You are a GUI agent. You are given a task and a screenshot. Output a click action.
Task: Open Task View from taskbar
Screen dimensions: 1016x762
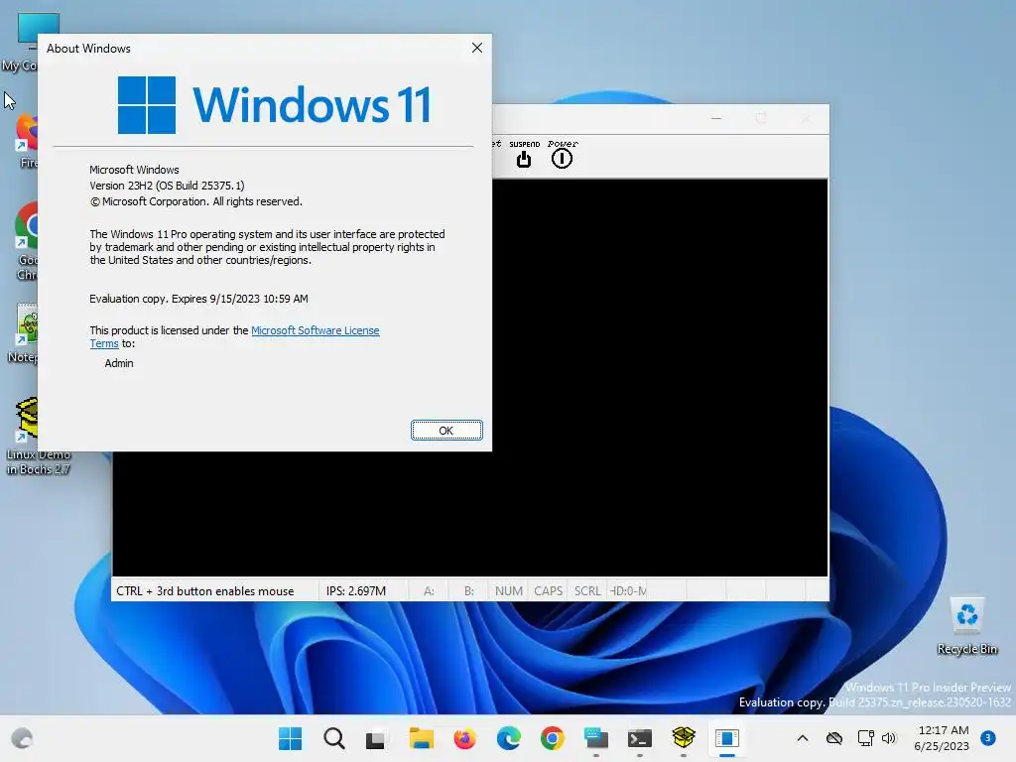point(376,738)
